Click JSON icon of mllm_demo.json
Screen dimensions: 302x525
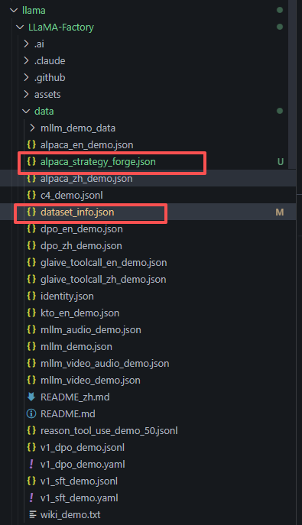point(31,346)
